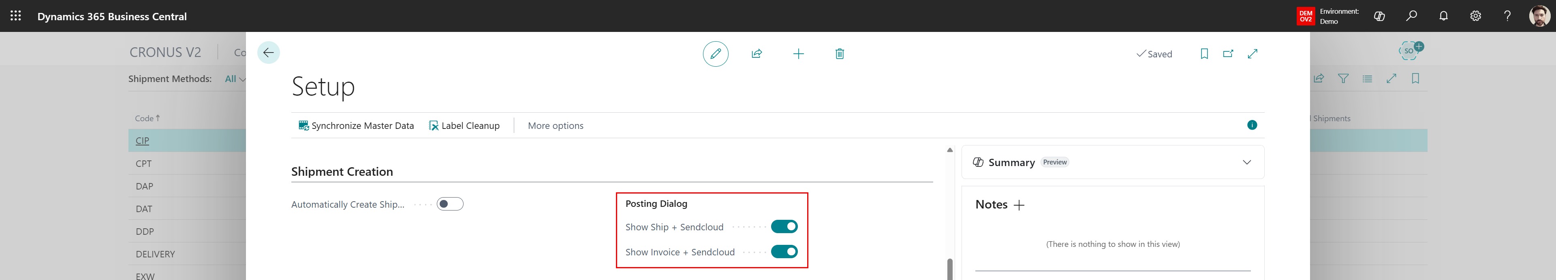Click the SO plus badge icon
The width and height of the screenshot is (1556, 280).
click(1411, 50)
